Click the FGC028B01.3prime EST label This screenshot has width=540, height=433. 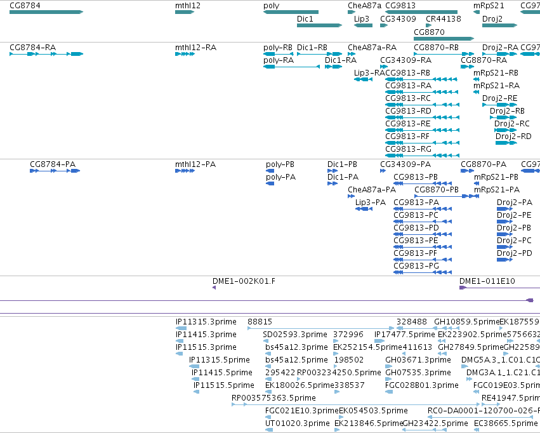coord(422,385)
